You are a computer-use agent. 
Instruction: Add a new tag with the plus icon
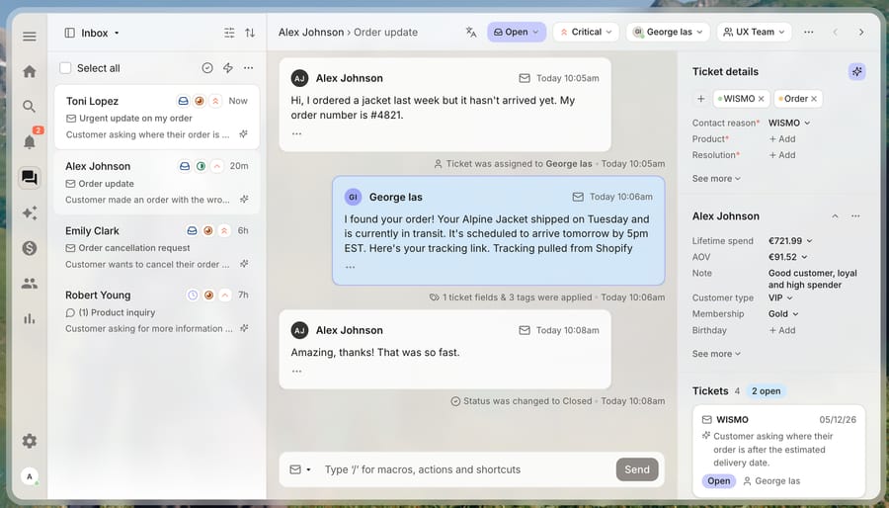(x=700, y=99)
